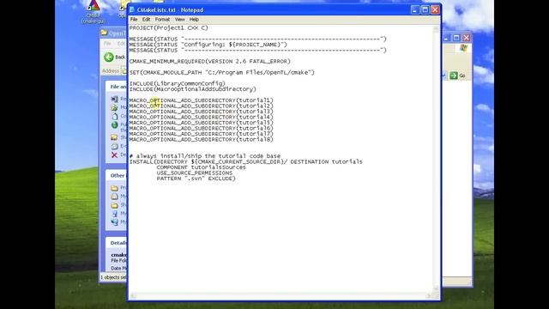Click the line ending with tutorial7
This screenshot has height=309, width=549.
201,134
